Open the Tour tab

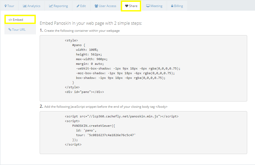coord(9,6)
